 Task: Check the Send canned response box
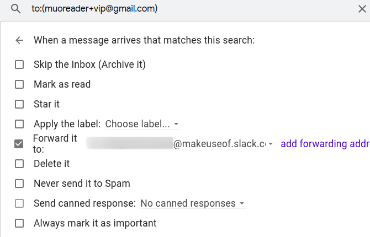click(19, 203)
